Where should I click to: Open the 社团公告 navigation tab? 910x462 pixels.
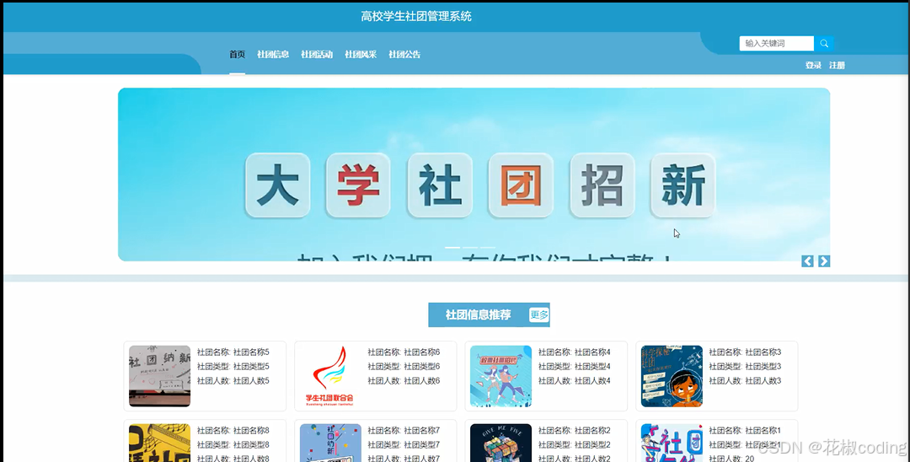pos(404,55)
